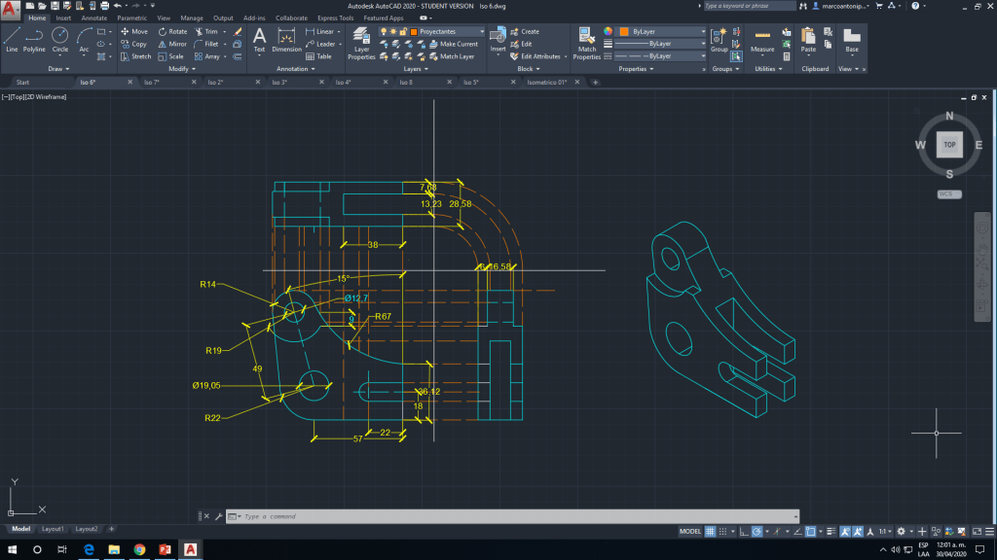Image resolution: width=997 pixels, height=560 pixels.
Task: Click the Make Current layer button
Action: coord(453,44)
